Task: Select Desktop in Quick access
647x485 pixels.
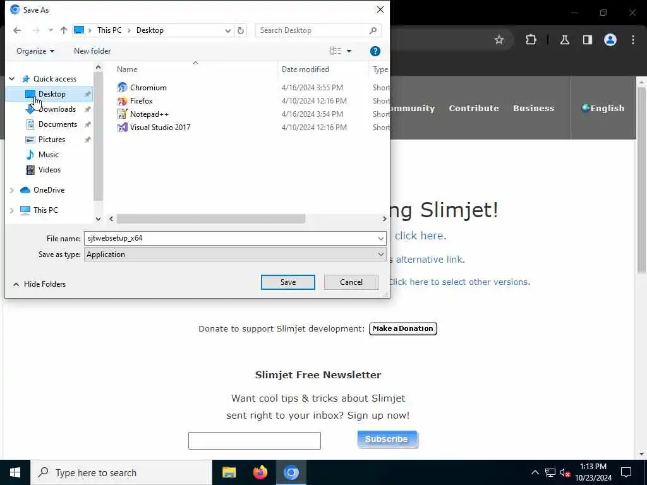Action: click(x=52, y=94)
